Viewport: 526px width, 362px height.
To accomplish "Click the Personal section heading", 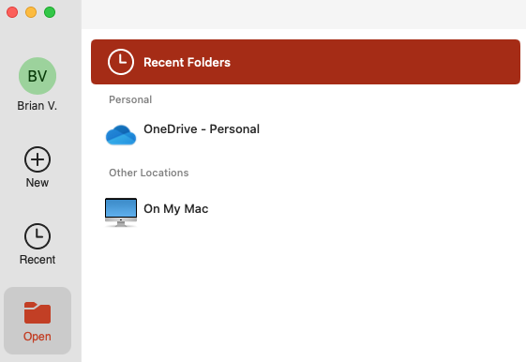I will (x=130, y=99).
